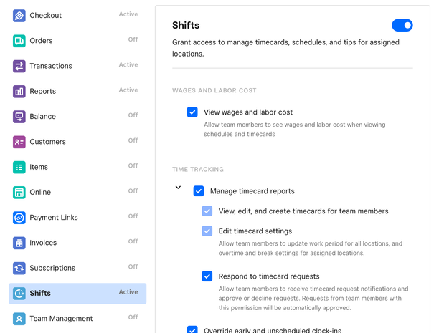Click the Customers icon in sidebar
The width and height of the screenshot is (439, 333).
(x=19, y=142)
